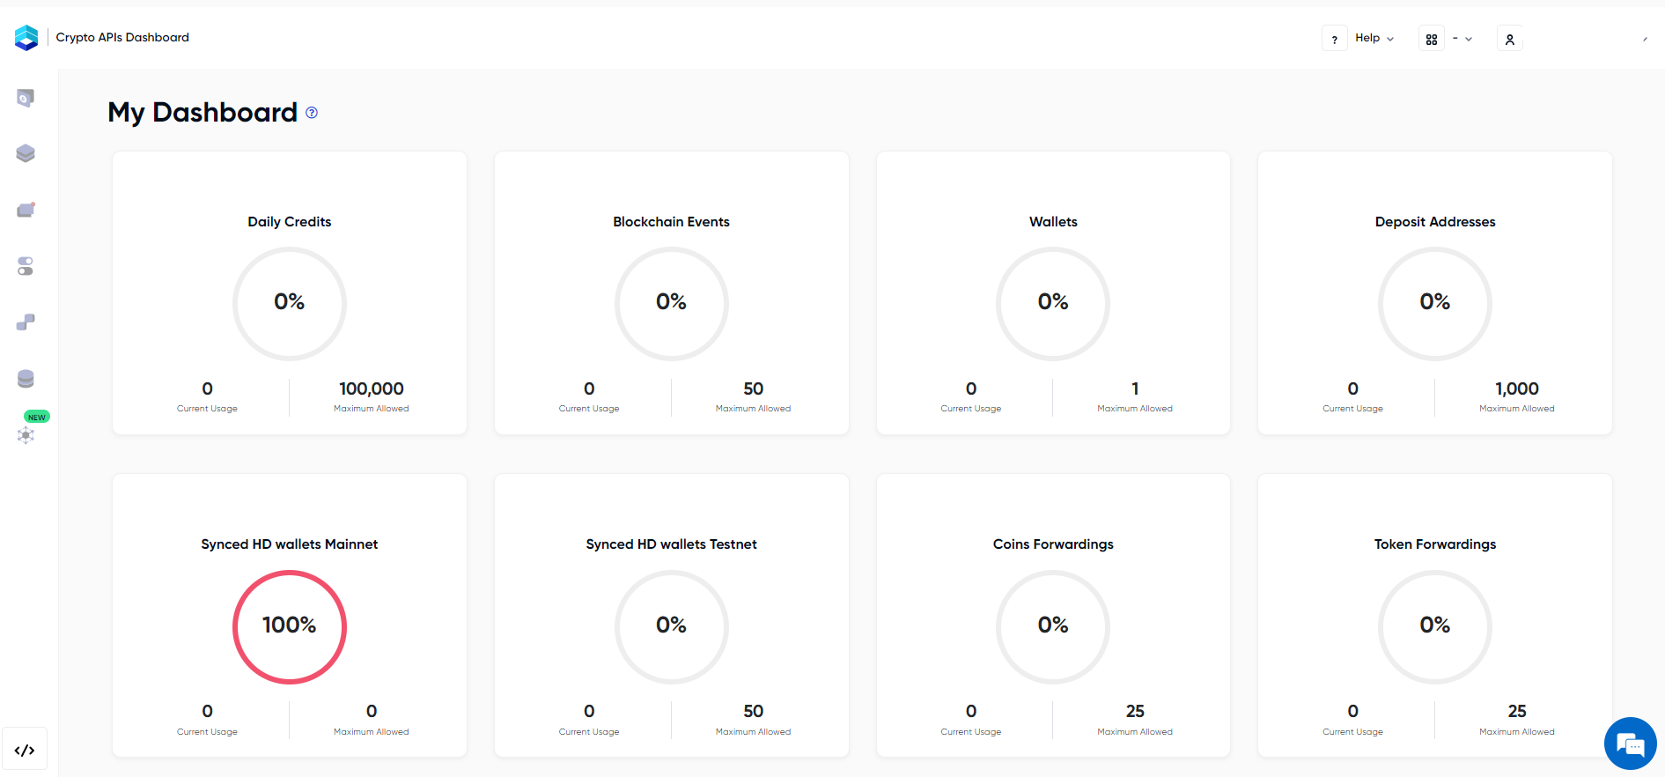This screenshot has width=1665, height=777.
Task: Open the Daily Credits usage card
Action: pyautogui.click(x=290, y=293)
